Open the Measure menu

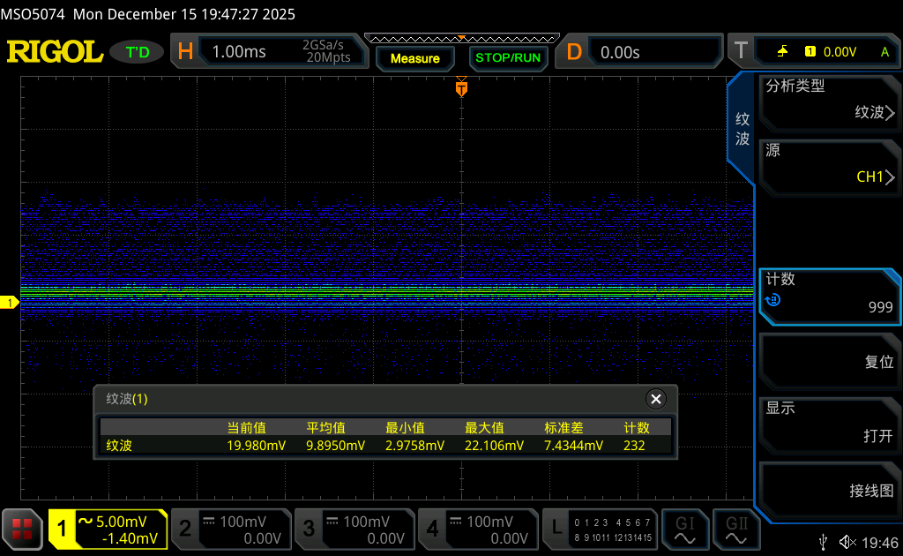414,58
